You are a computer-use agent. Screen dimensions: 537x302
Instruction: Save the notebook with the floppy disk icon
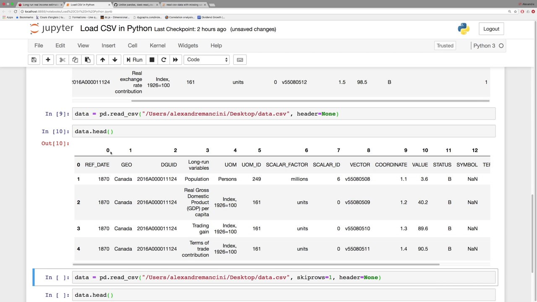point(34,60)
